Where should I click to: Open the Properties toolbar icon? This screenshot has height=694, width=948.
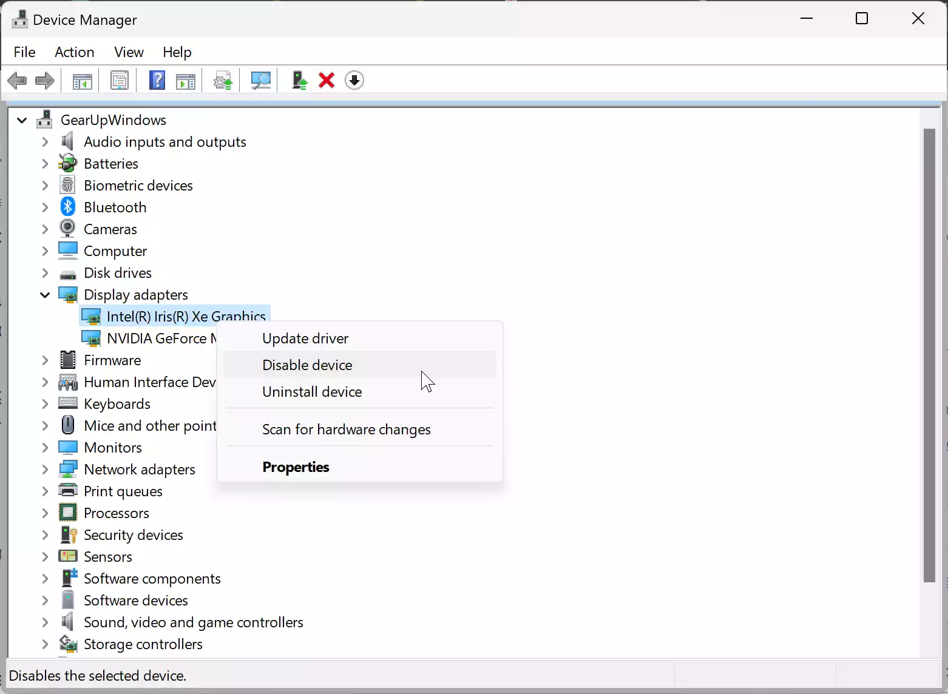coord(120,80)
